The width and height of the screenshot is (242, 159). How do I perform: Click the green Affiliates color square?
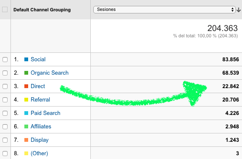click(26, 126)
